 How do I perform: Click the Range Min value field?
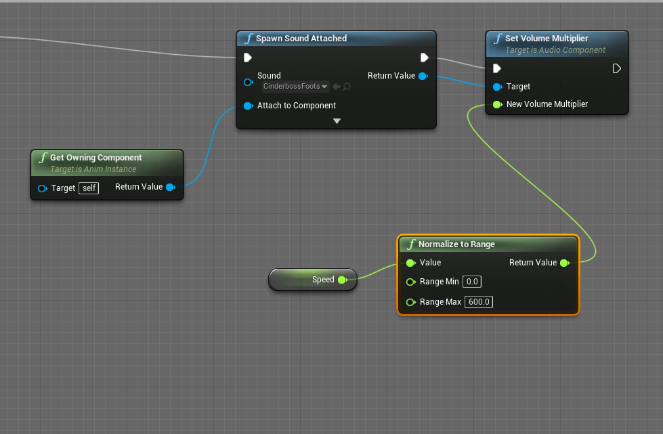point(471,282)
